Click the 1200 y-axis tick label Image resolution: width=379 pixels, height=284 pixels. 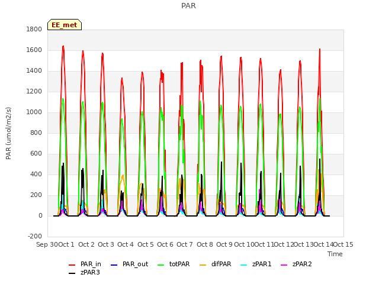coord(34,92)
